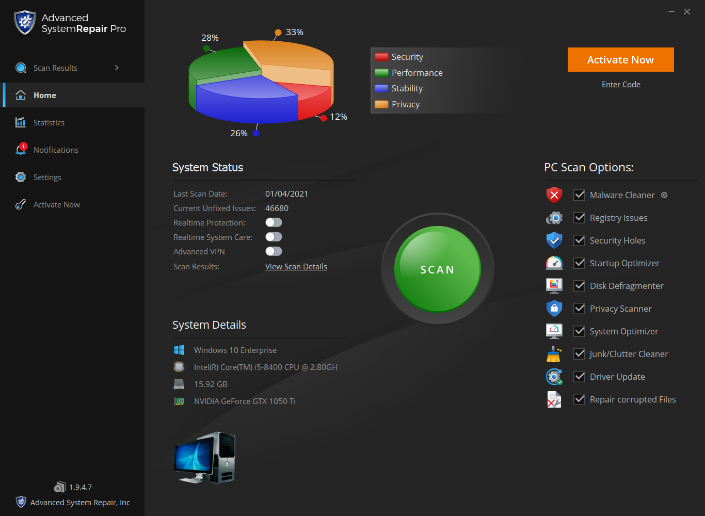Click the Disk Defragmenter icon

(554, 285)
